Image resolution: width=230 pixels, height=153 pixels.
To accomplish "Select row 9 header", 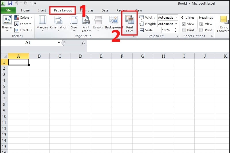I will pyautogui.click(x=4, y=110).
